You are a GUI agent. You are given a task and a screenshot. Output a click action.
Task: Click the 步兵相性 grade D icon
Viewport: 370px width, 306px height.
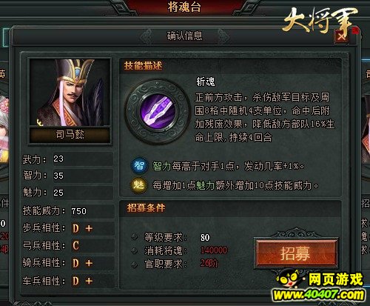tap(75, 228)
